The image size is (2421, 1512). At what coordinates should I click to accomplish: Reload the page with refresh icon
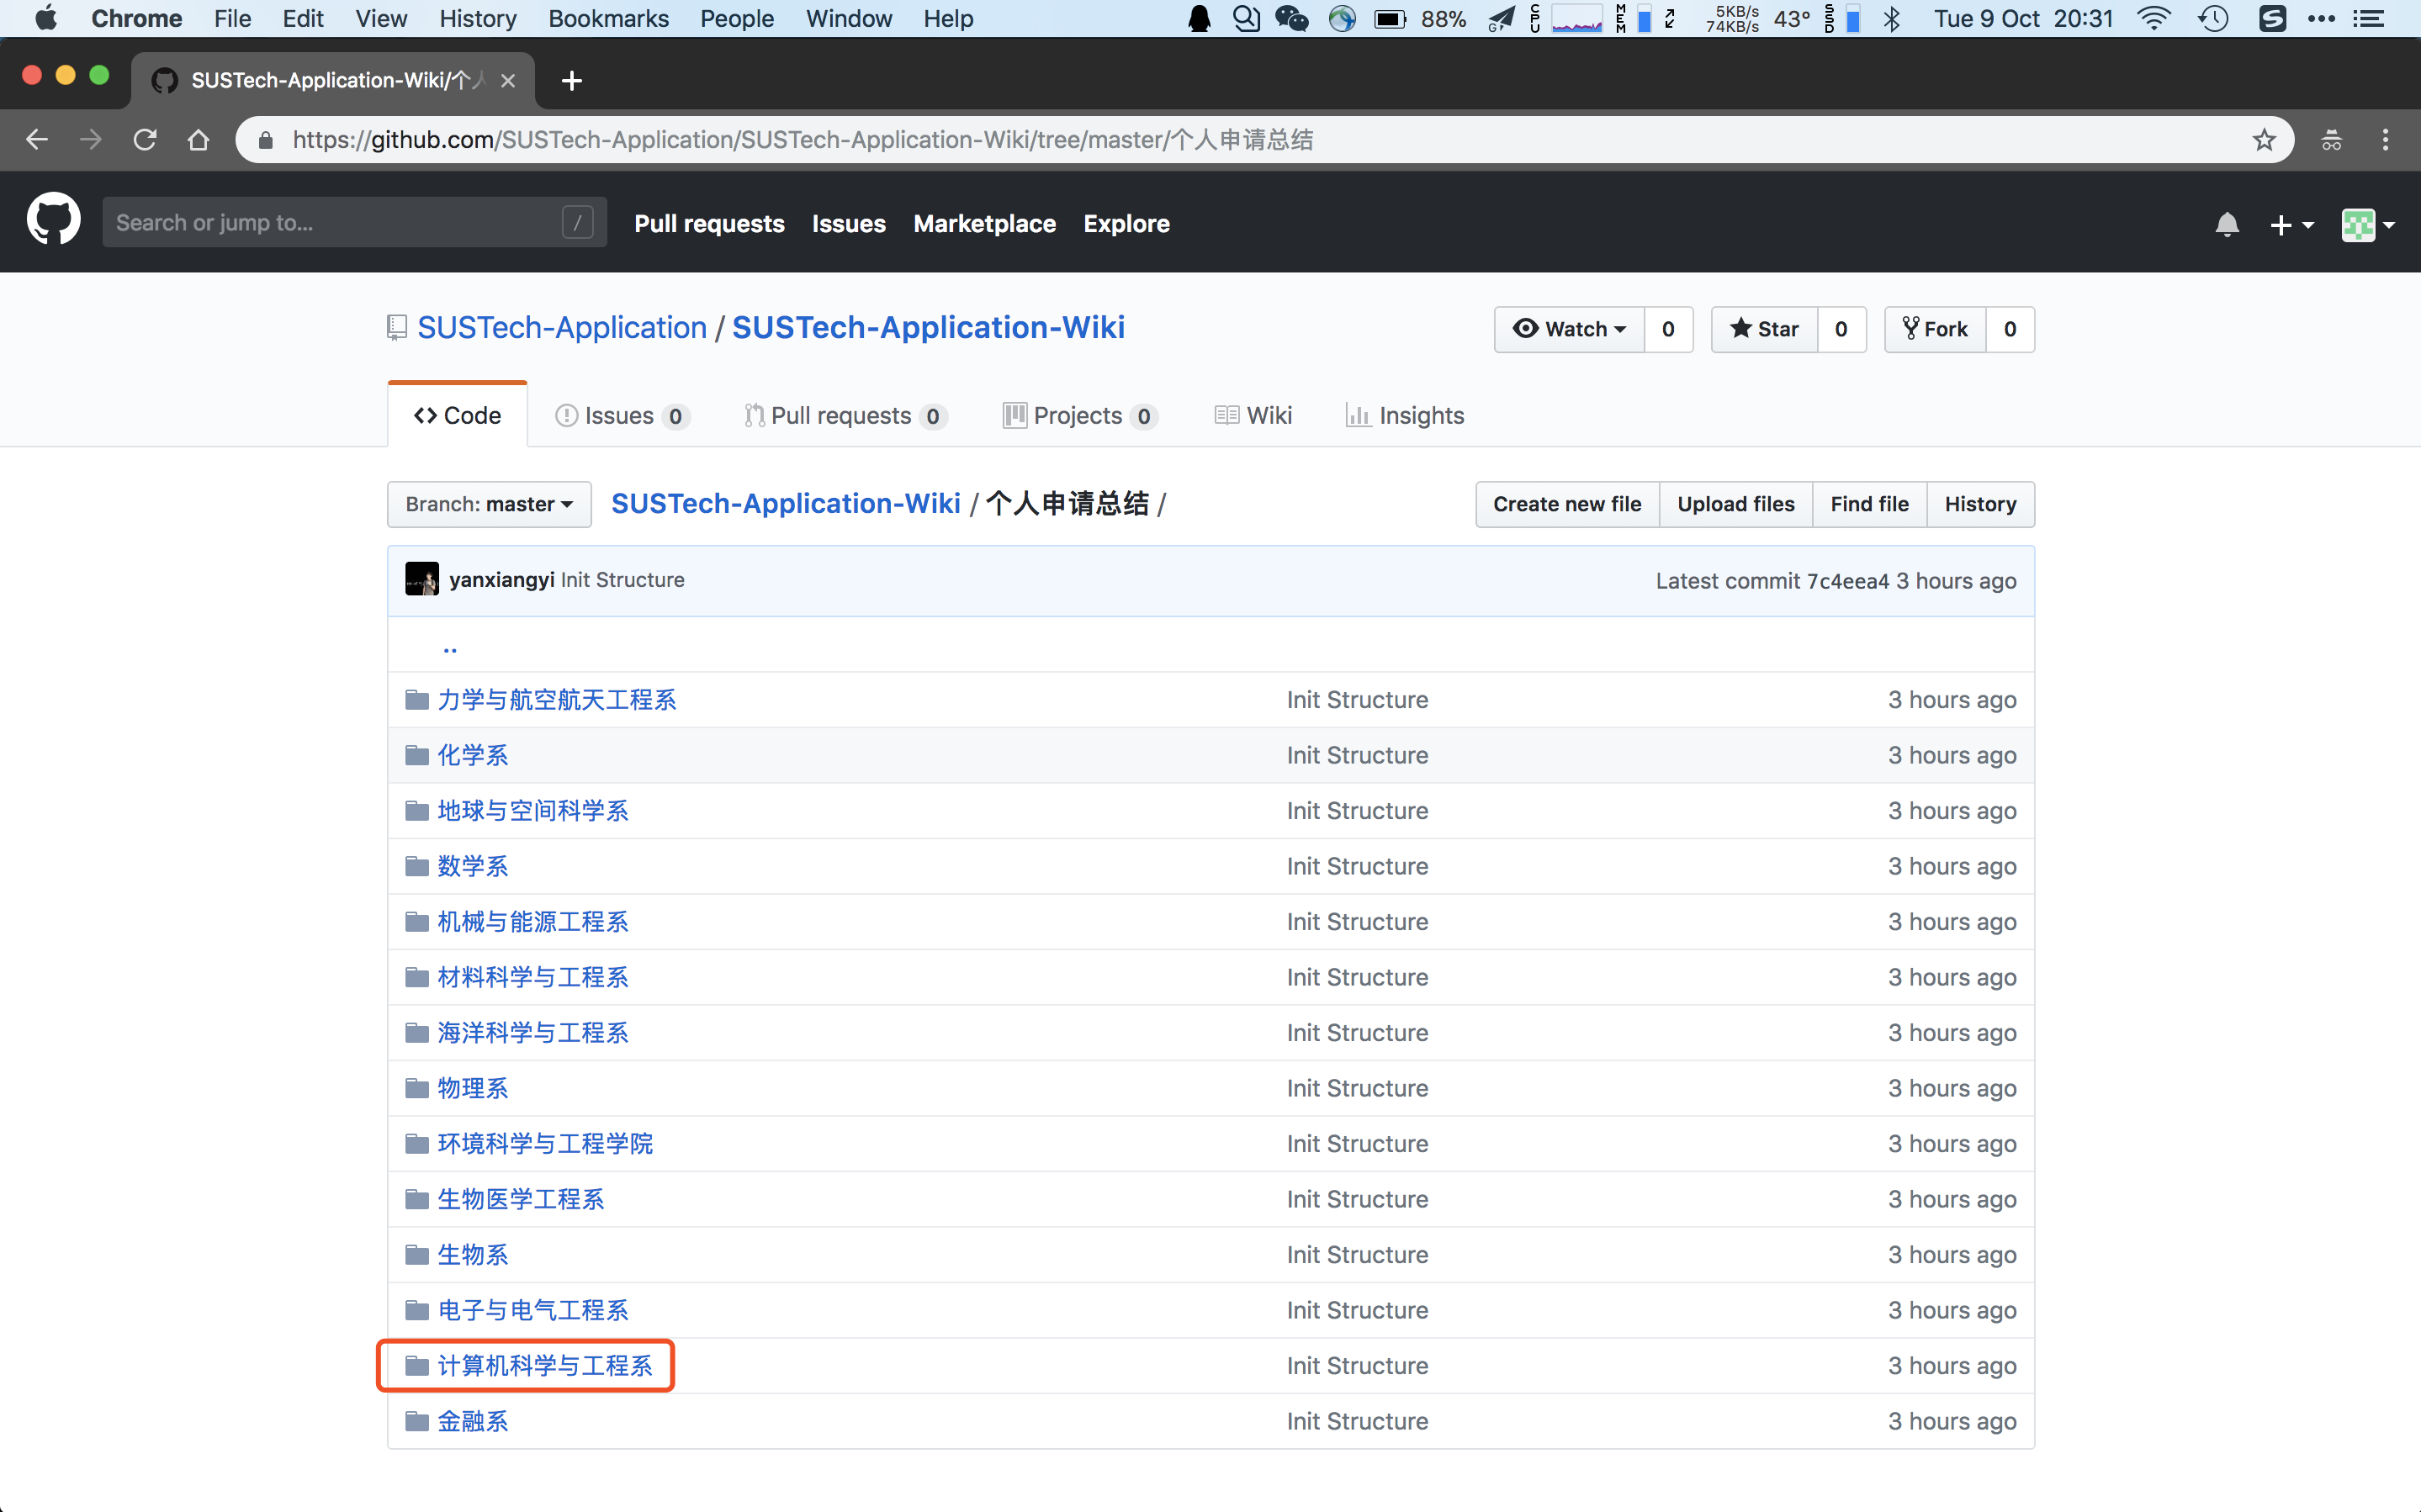(x=145, y=140)
